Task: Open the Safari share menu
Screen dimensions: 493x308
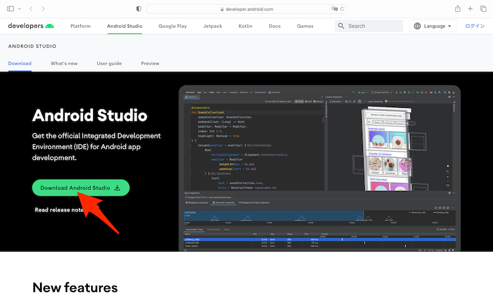Action: [458, 9]
